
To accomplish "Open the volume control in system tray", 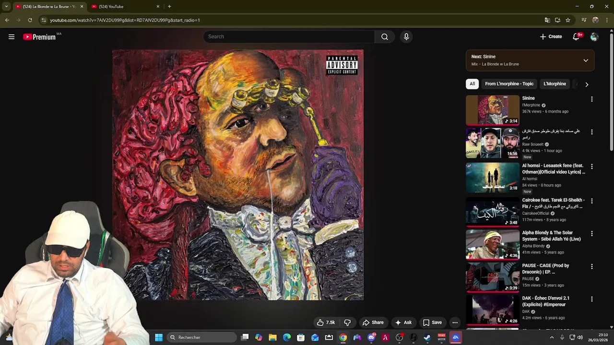I will click(x=580, y=337).
